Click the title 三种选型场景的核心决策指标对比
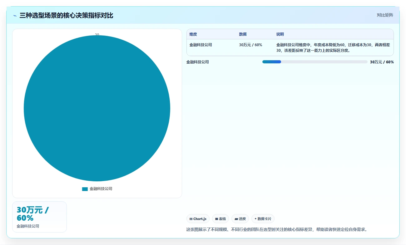The height and width of the screenshot is (245, 406). (x=66, y=15)
